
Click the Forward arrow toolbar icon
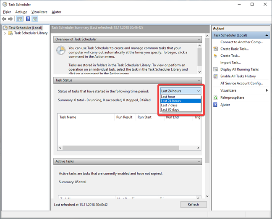coord(10,19)
